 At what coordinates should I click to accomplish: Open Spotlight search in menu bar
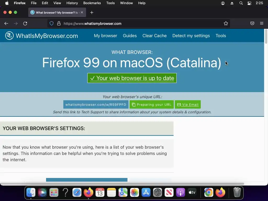[x=241, y=3]
